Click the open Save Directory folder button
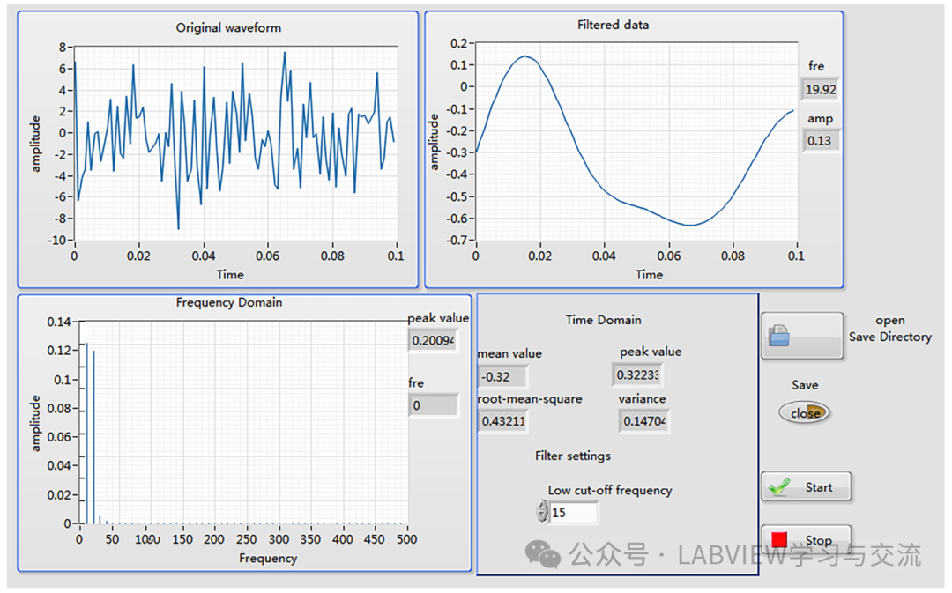 pos(802,336)
